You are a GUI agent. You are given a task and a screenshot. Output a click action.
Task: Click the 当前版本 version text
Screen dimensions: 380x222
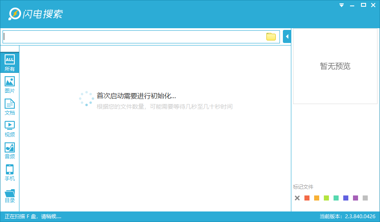click(347, 217)
